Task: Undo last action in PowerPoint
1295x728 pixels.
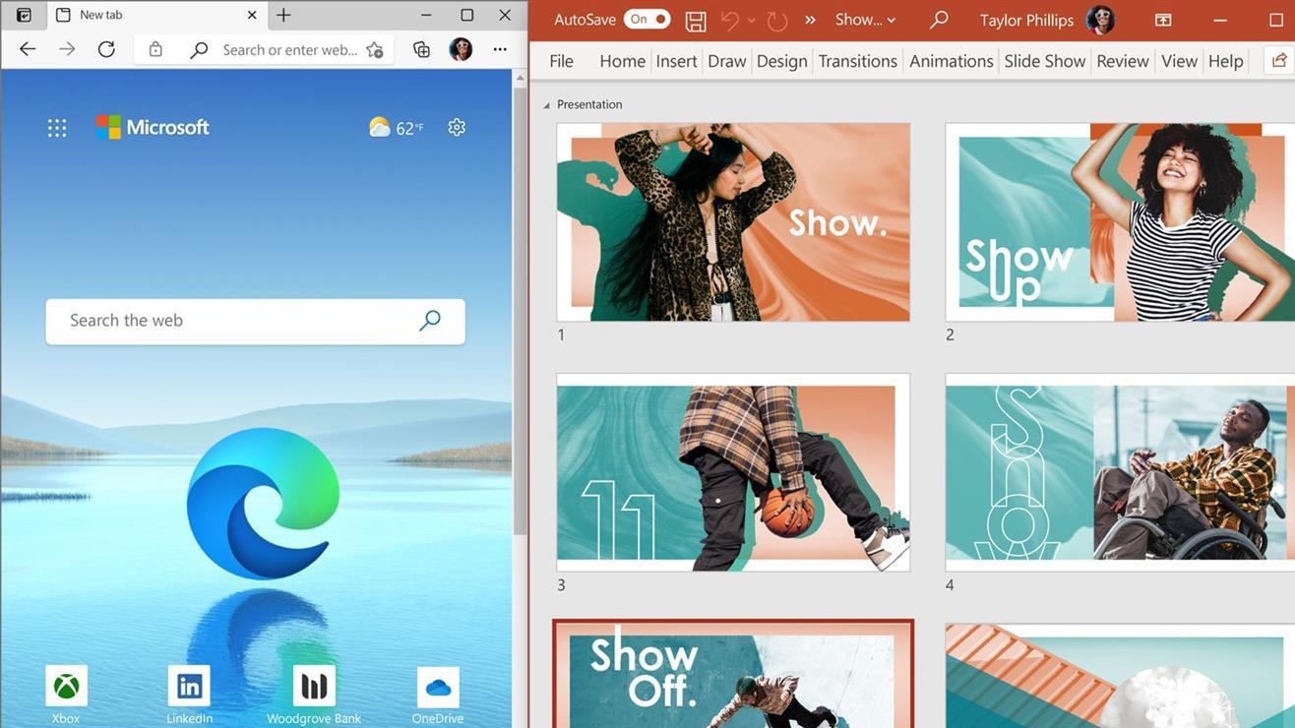Action: click(x=729, y=20)
